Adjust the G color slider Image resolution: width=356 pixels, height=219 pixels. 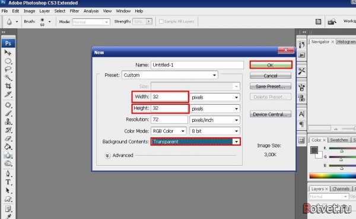(x=341, y=159)
